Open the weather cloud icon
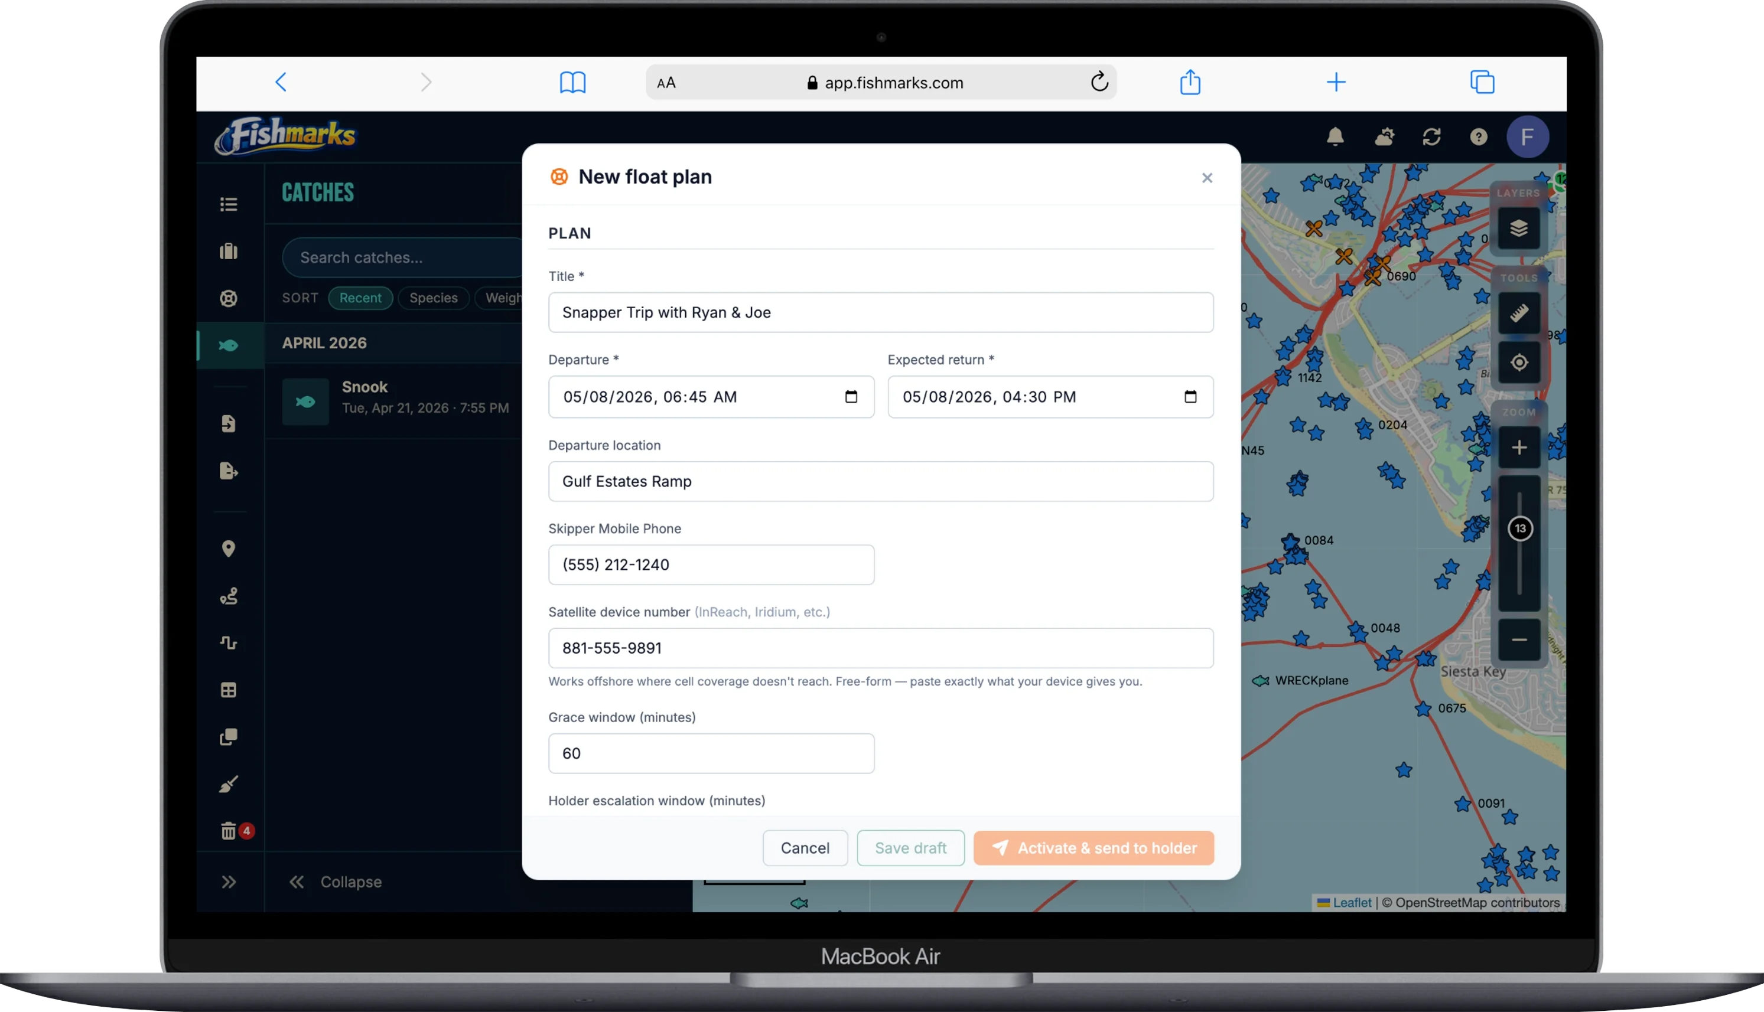Viewport: 1764px width, 1012px height. (x=1384, y=136)
